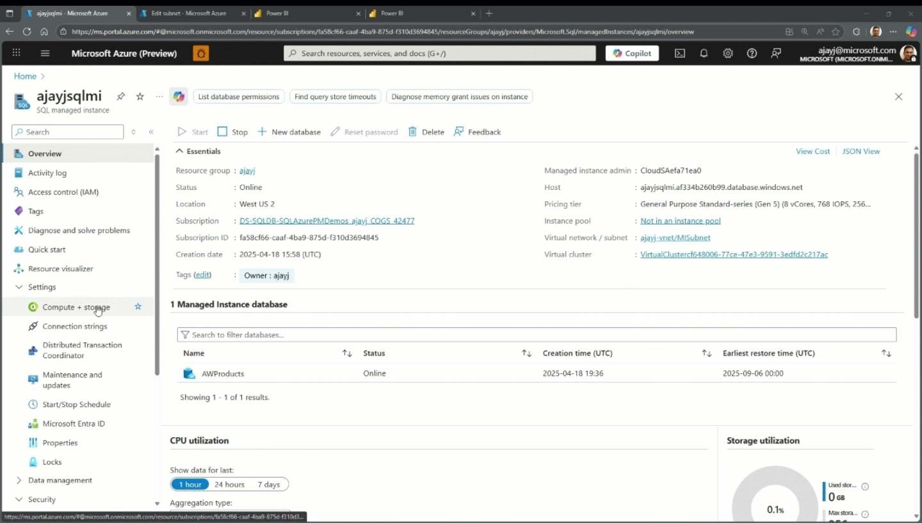922x523 pixels.
Task: Open ajayj-vnet/MISubnet link
Action: (x=675, y=237)
